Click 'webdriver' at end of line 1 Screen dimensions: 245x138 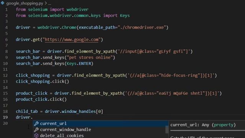coord(77,10)
